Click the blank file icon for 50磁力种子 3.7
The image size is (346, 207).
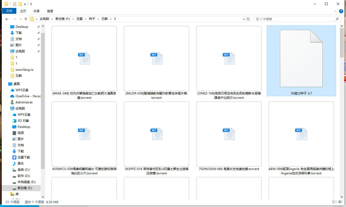pos(301,58)
